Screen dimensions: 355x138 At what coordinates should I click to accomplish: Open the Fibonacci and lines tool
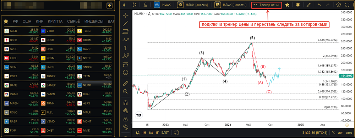pyautogui.click(x=125, y=32)
